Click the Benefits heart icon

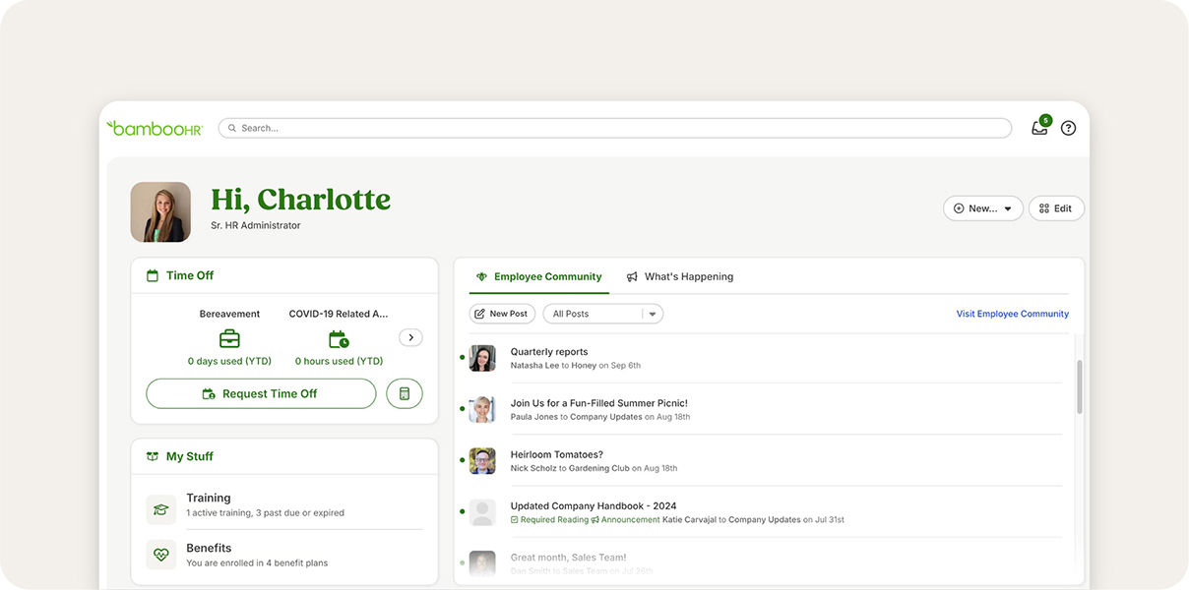161,555
